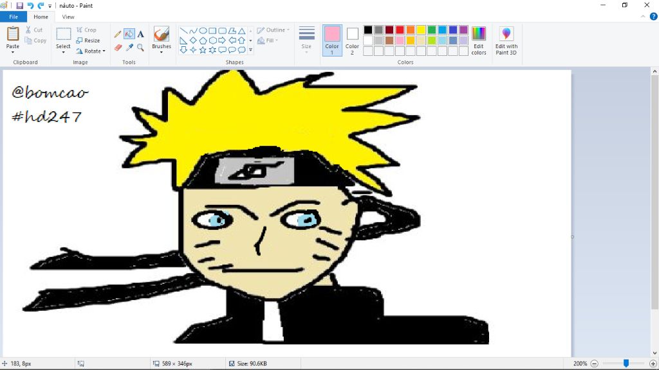The image size is (659, 370).
Task: Choose the Five-point star shape
Action: 203,50
